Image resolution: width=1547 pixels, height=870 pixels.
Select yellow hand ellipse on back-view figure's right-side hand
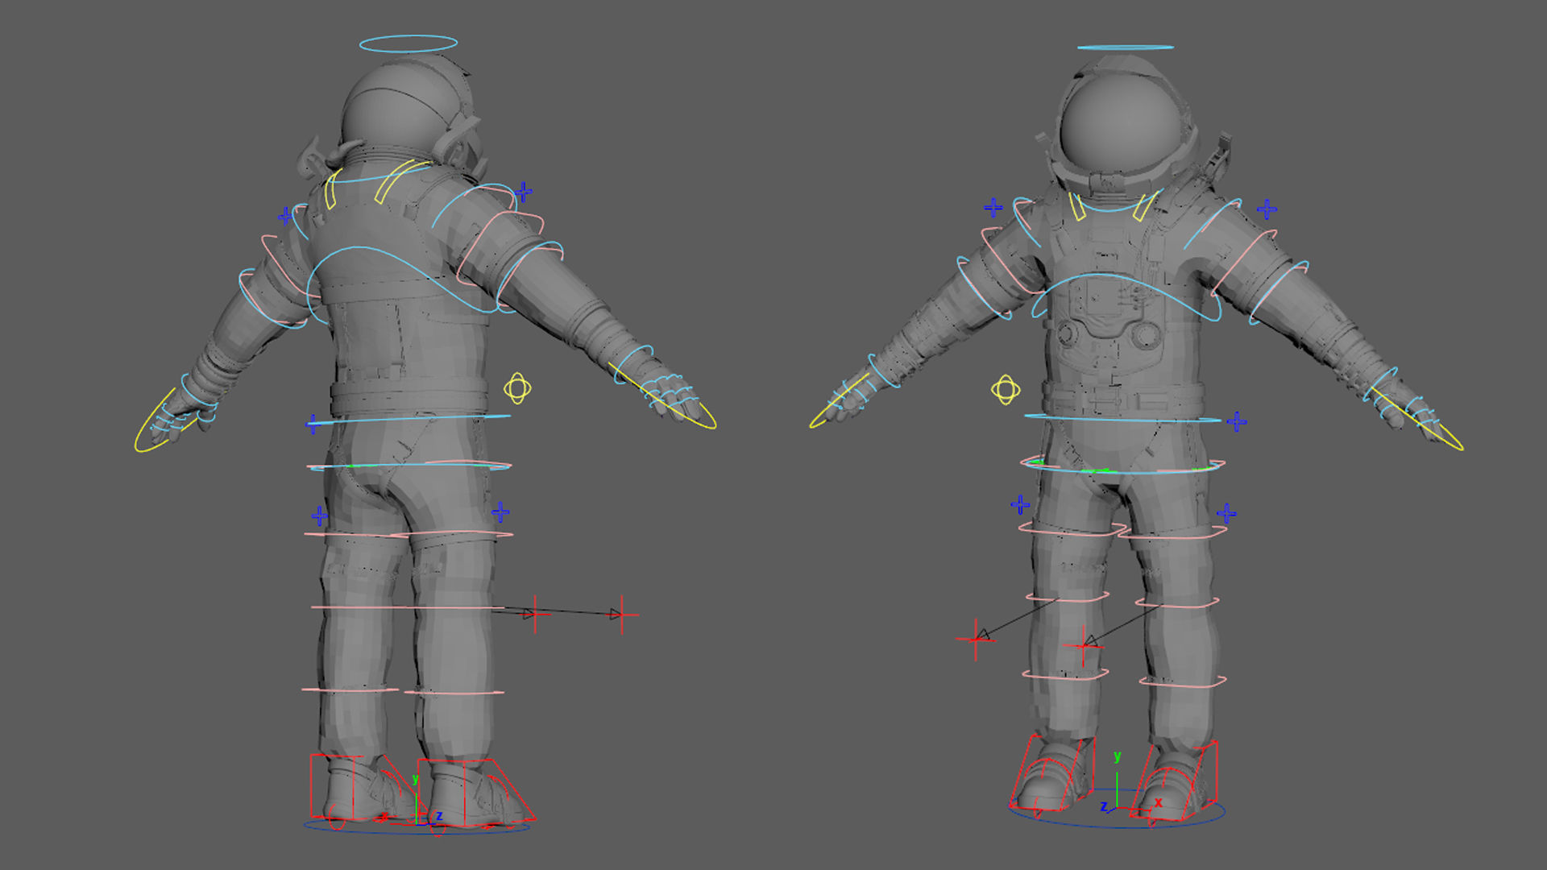pos(662,396)
